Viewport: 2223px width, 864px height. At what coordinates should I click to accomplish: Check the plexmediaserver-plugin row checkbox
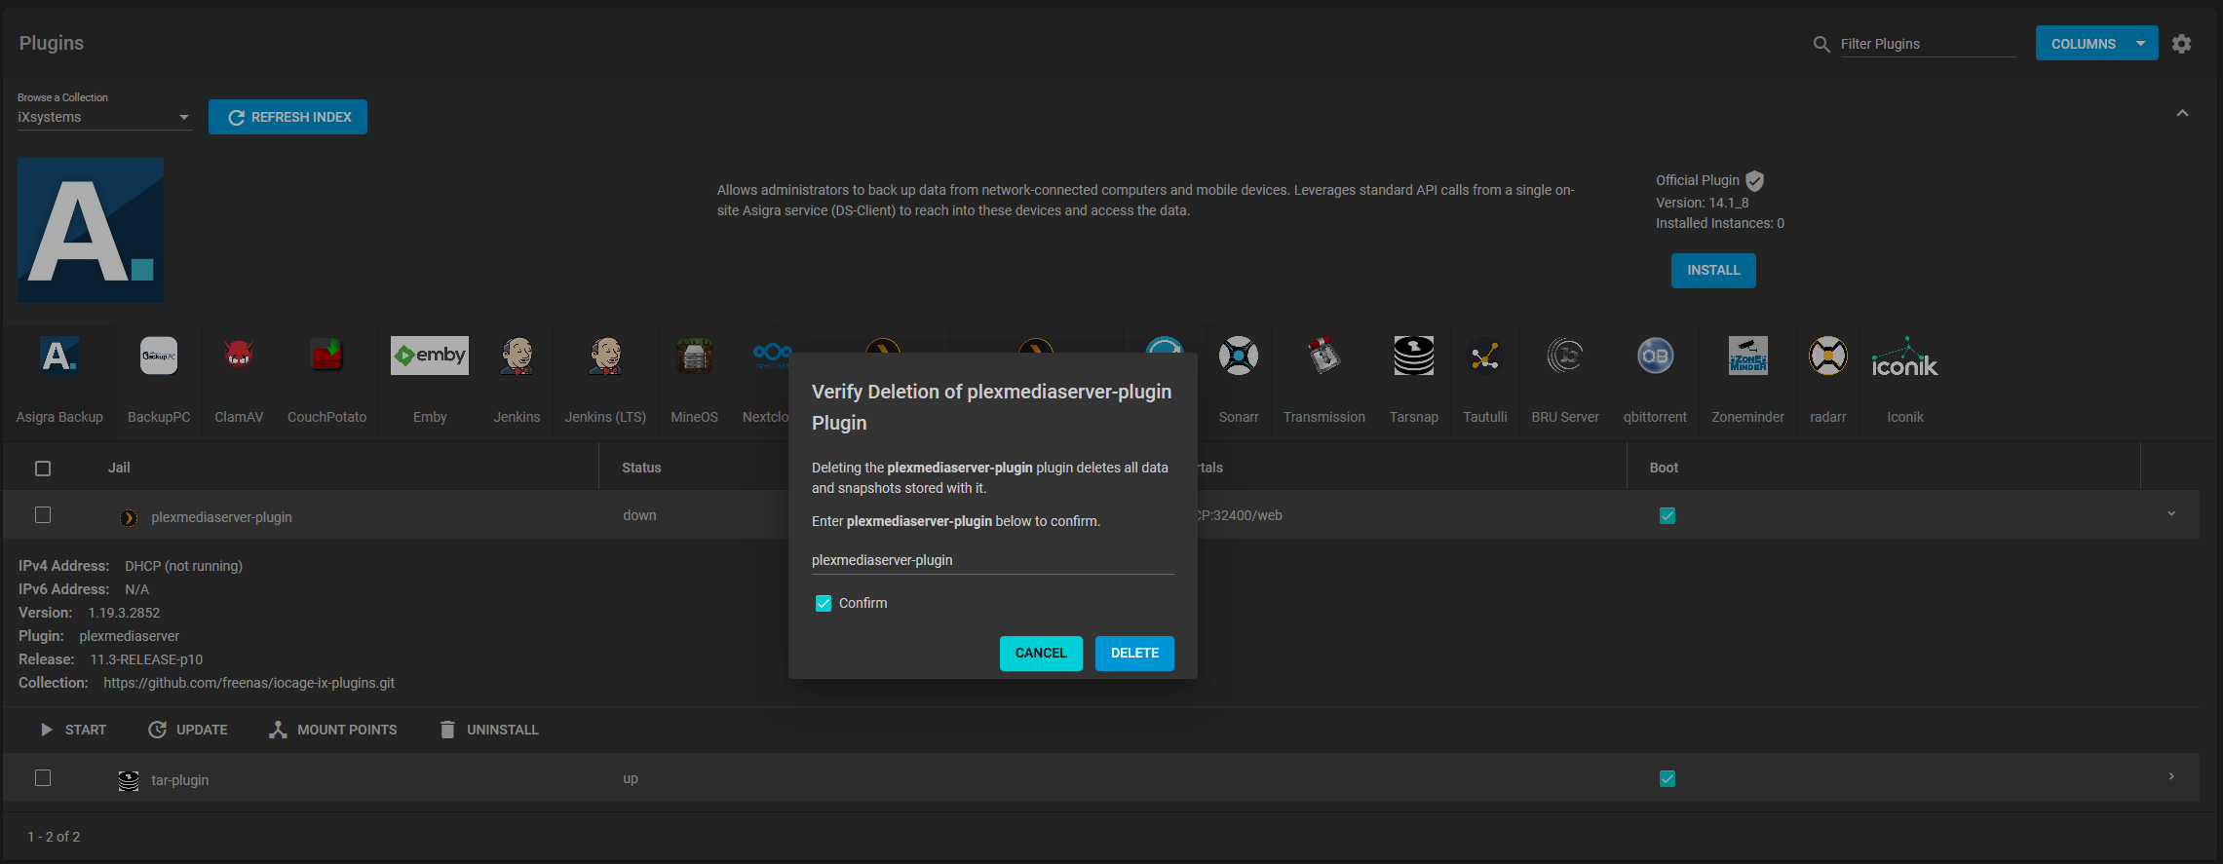43,515
